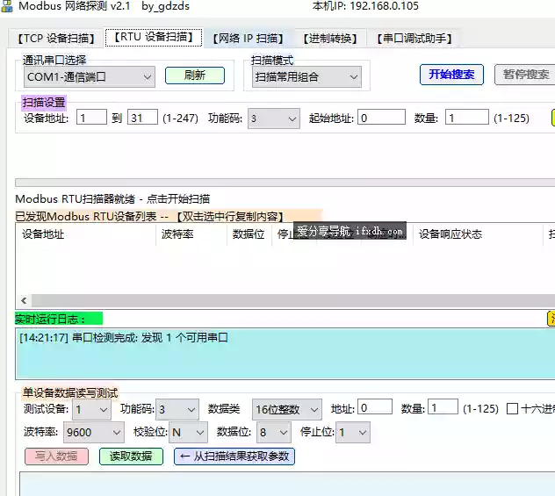Click the Modbus app icon in title bar

tap(7, 6)
